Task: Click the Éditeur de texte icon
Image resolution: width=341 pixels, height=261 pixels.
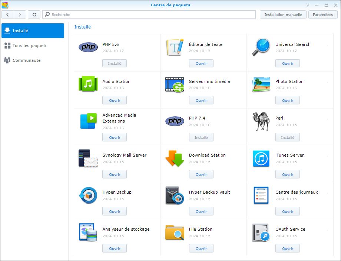Action: click(x=175, y=47)
